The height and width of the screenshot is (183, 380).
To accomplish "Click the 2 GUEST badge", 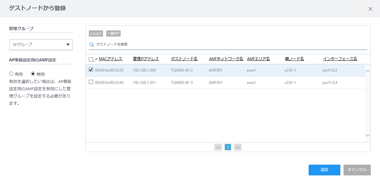I will [96, 34].
